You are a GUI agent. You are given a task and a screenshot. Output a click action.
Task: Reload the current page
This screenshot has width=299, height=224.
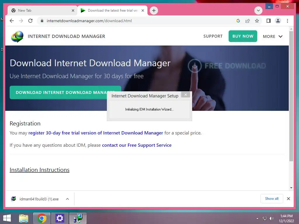[30, 21]
